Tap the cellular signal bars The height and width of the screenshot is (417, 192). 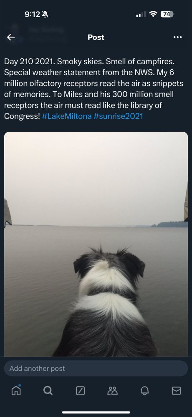tap(141, 14)
